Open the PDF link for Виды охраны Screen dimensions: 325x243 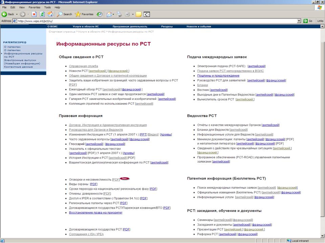click(x=94, y=184)
